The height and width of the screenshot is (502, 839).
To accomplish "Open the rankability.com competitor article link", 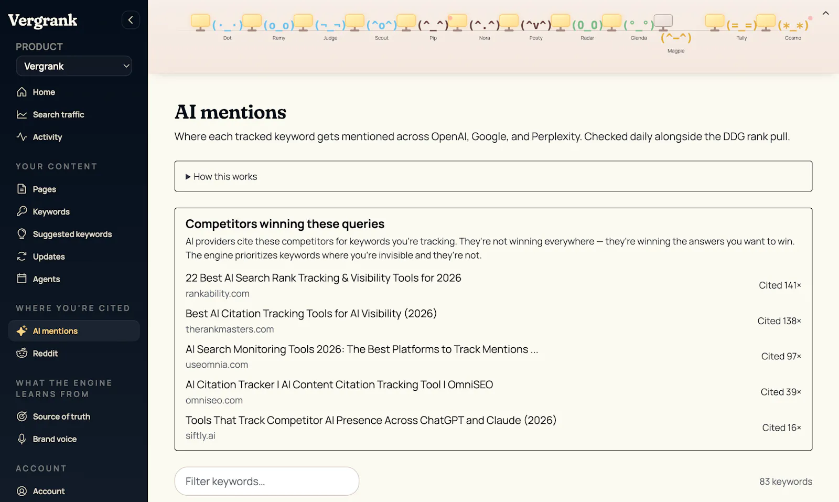I will pos(324,278).
